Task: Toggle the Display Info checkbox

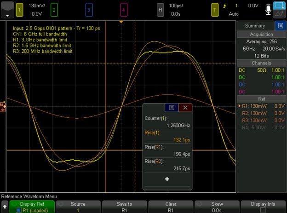Action: pyautogui.click(x=263, y=210)
